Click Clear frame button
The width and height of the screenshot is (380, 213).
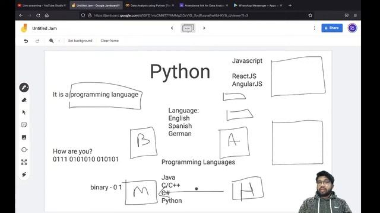pos(109,41)
